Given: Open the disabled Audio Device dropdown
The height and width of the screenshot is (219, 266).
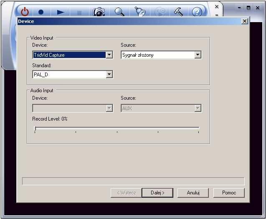Looking at the screenshot, I should click(109, 108).
